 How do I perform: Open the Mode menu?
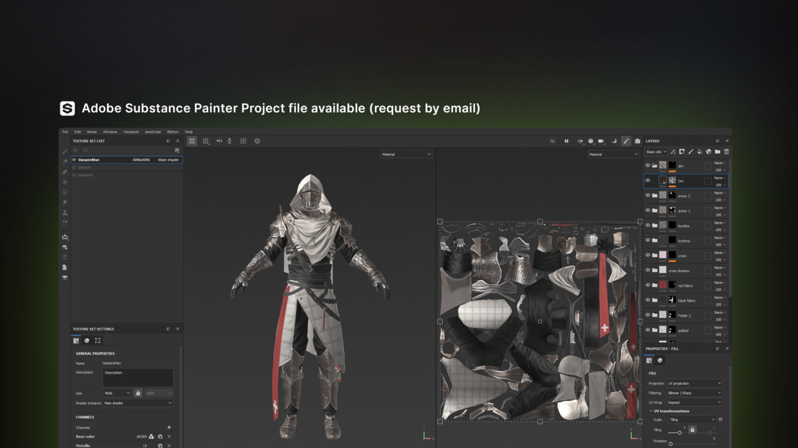coord(92,131)
